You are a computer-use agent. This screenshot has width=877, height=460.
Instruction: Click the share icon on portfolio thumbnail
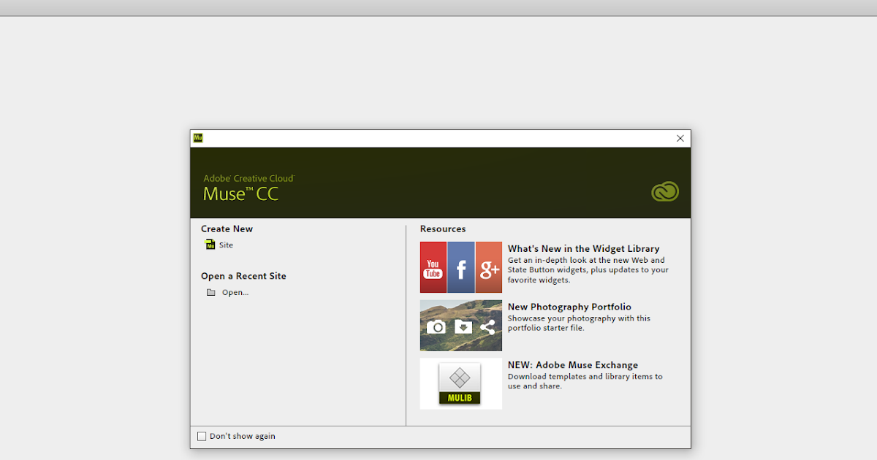487,327
